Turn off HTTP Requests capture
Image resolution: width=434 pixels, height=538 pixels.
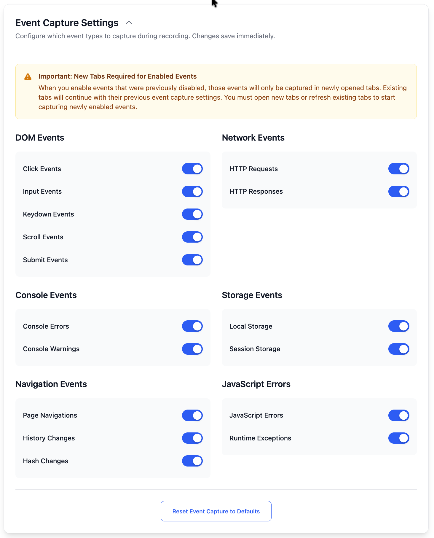click(x=398, y=169)
